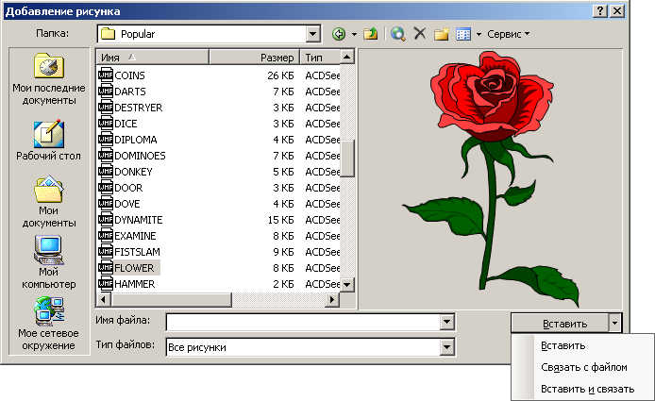
Task: Open Мой компьютер in places bar
Action: 49,262
